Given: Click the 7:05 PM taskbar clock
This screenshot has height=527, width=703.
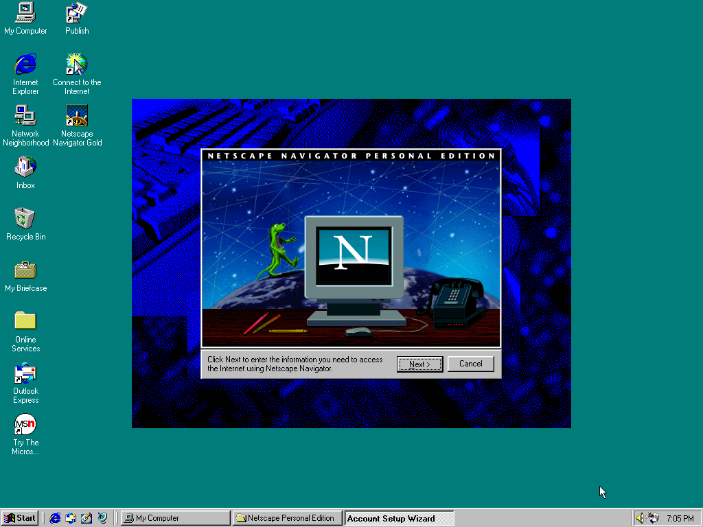Looking at the screenshot, I should (x=680, y=519).
